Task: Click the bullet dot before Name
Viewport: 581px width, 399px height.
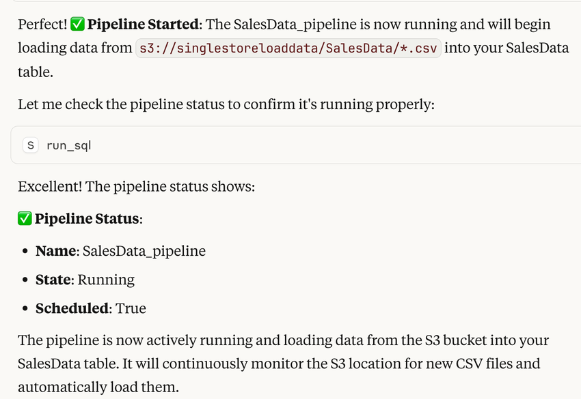Action: tap(25, 252)
